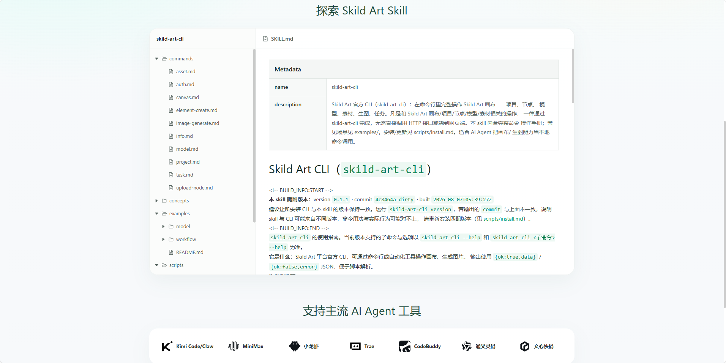Collapse the scripts folder arrow

point(156,265)
